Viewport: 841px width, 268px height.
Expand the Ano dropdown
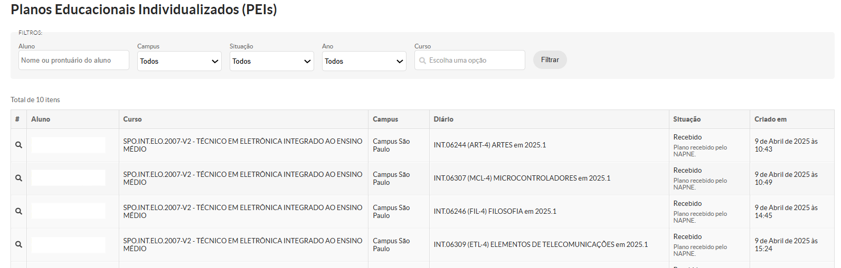pyautogui.click(x=364, y=61)
